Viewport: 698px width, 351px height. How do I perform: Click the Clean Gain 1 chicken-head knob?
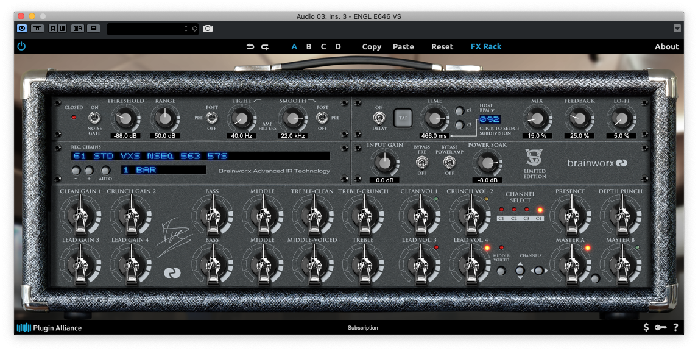tap(80, 216)
